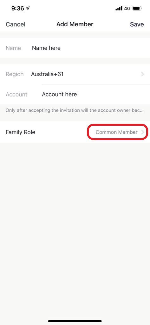
Task: Open region selector showing Australia+61
Action: [75, 74]
